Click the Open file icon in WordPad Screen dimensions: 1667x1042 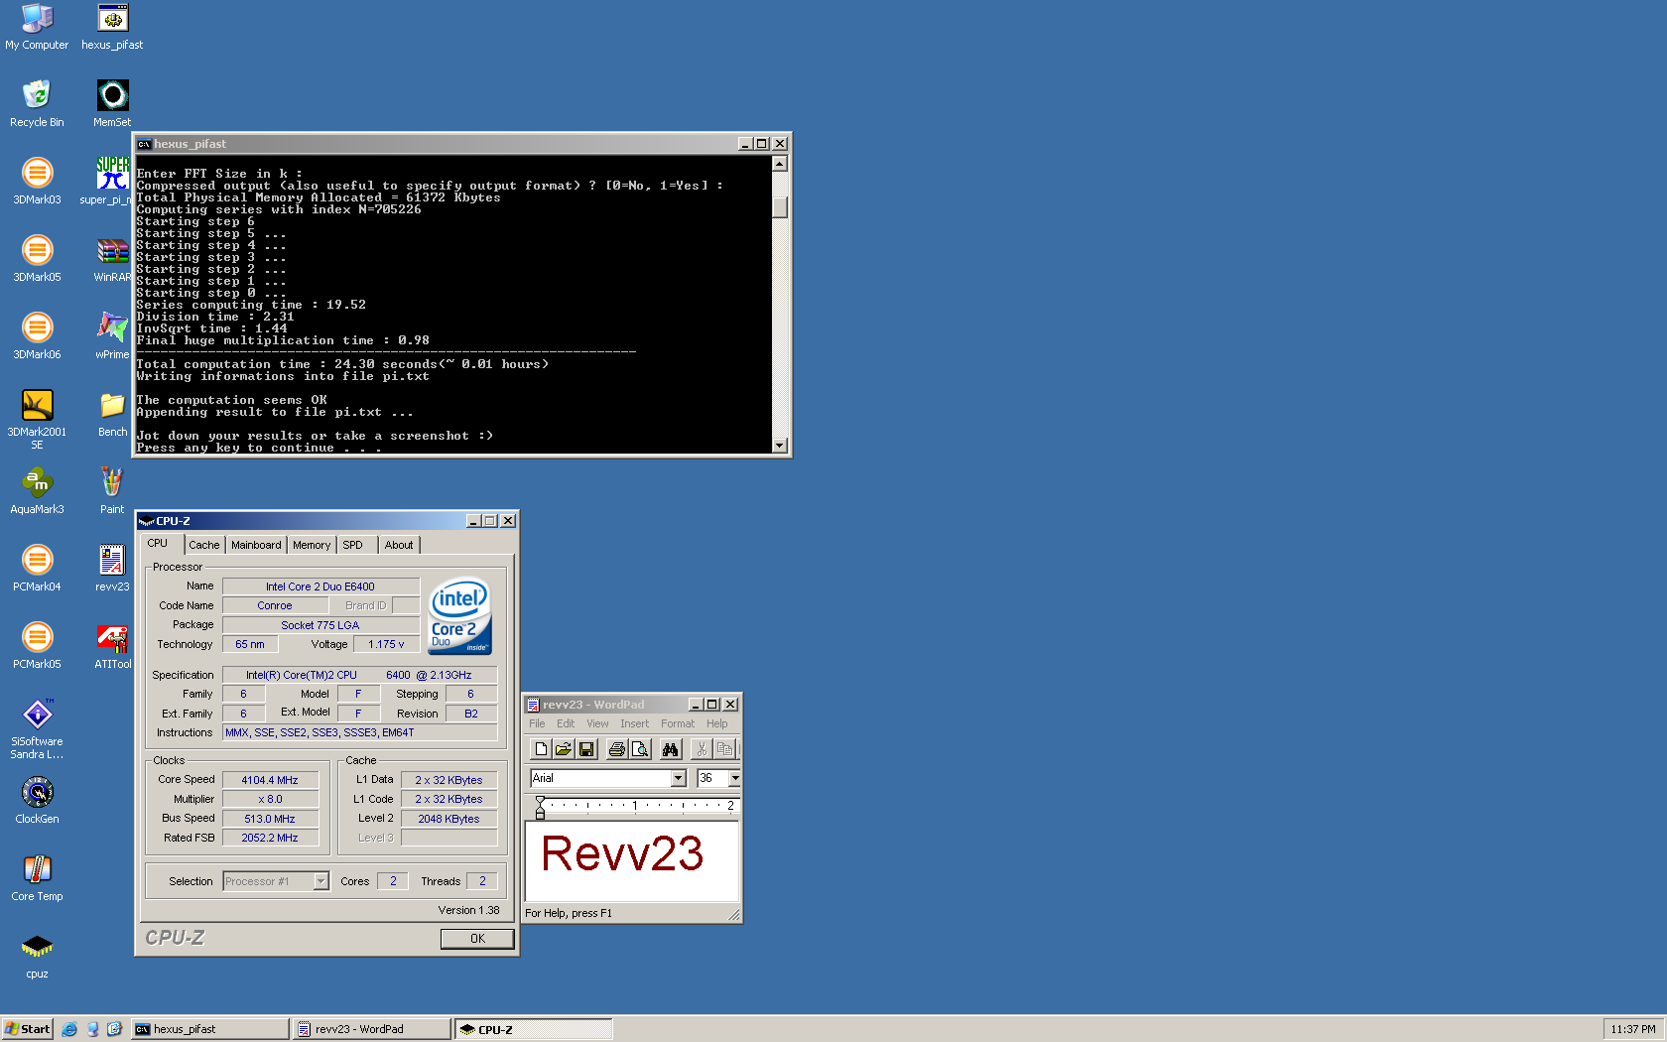coord(564,749)
